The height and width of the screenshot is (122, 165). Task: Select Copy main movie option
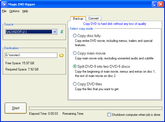[x=75, y=53]
